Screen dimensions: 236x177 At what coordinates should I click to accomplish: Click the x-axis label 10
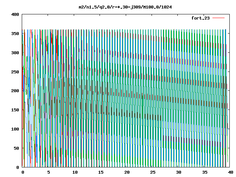(x=75, y=172)
